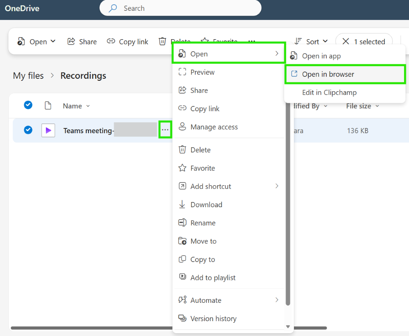Screen dimensions: 409x336
Task: Focus the Search input field
Action: (180, 8)
